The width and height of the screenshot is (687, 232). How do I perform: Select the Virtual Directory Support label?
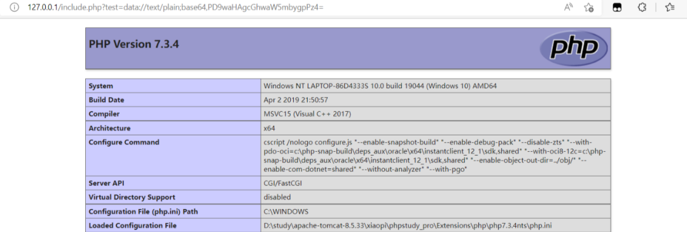pos(132,198)
